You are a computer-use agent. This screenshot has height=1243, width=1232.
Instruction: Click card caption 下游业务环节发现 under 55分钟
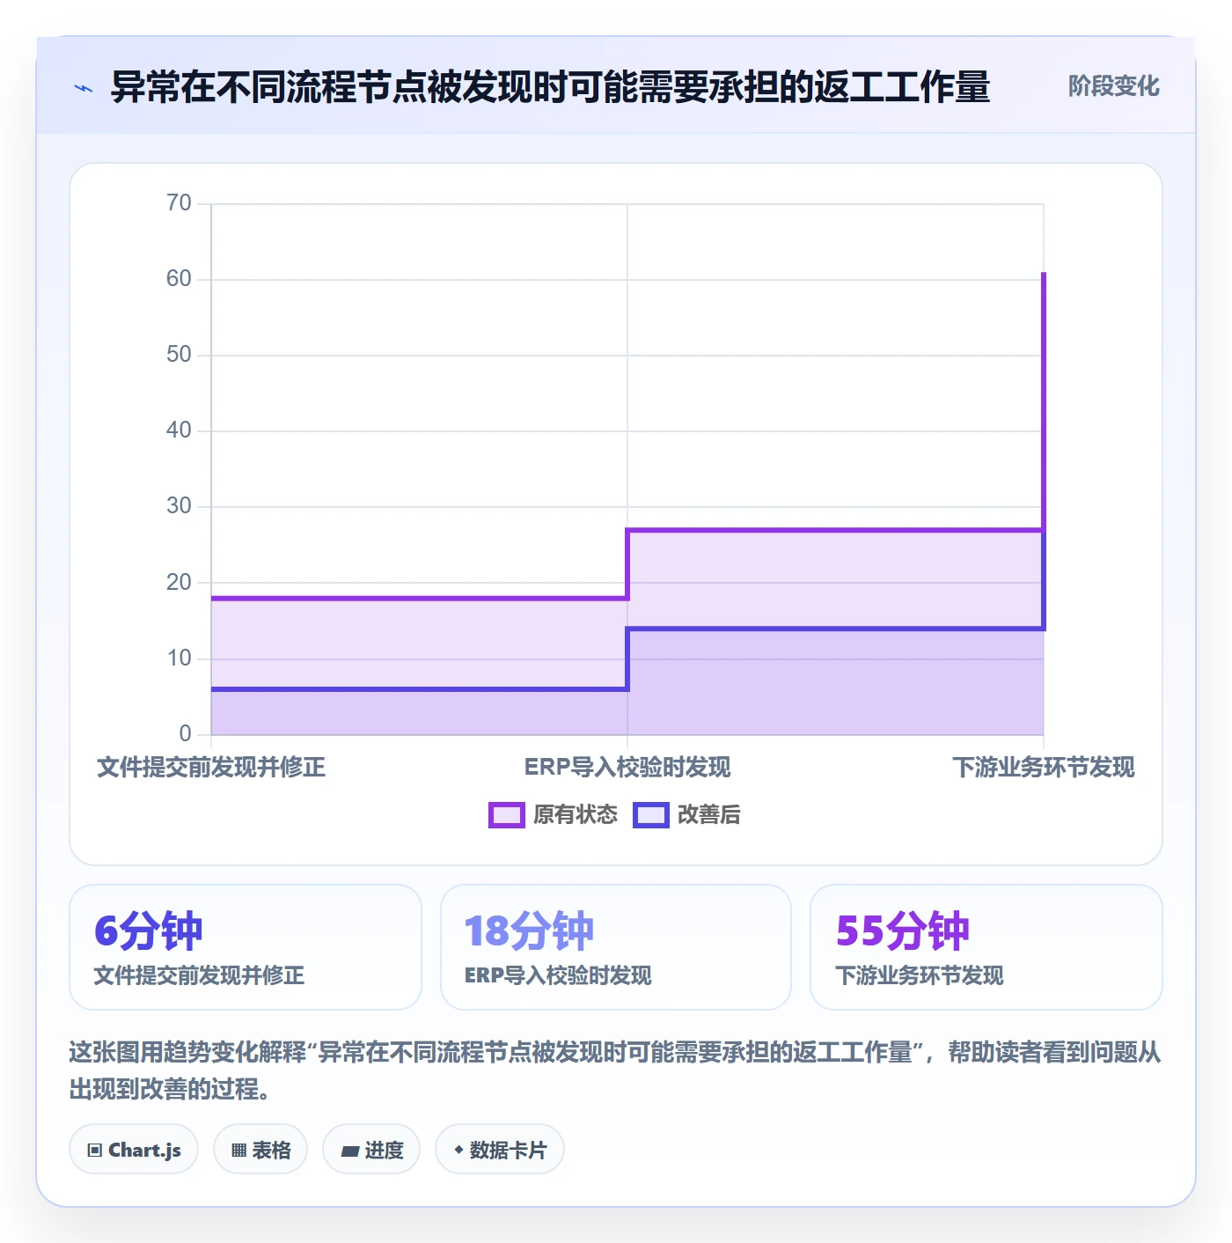tap(920, 975)
